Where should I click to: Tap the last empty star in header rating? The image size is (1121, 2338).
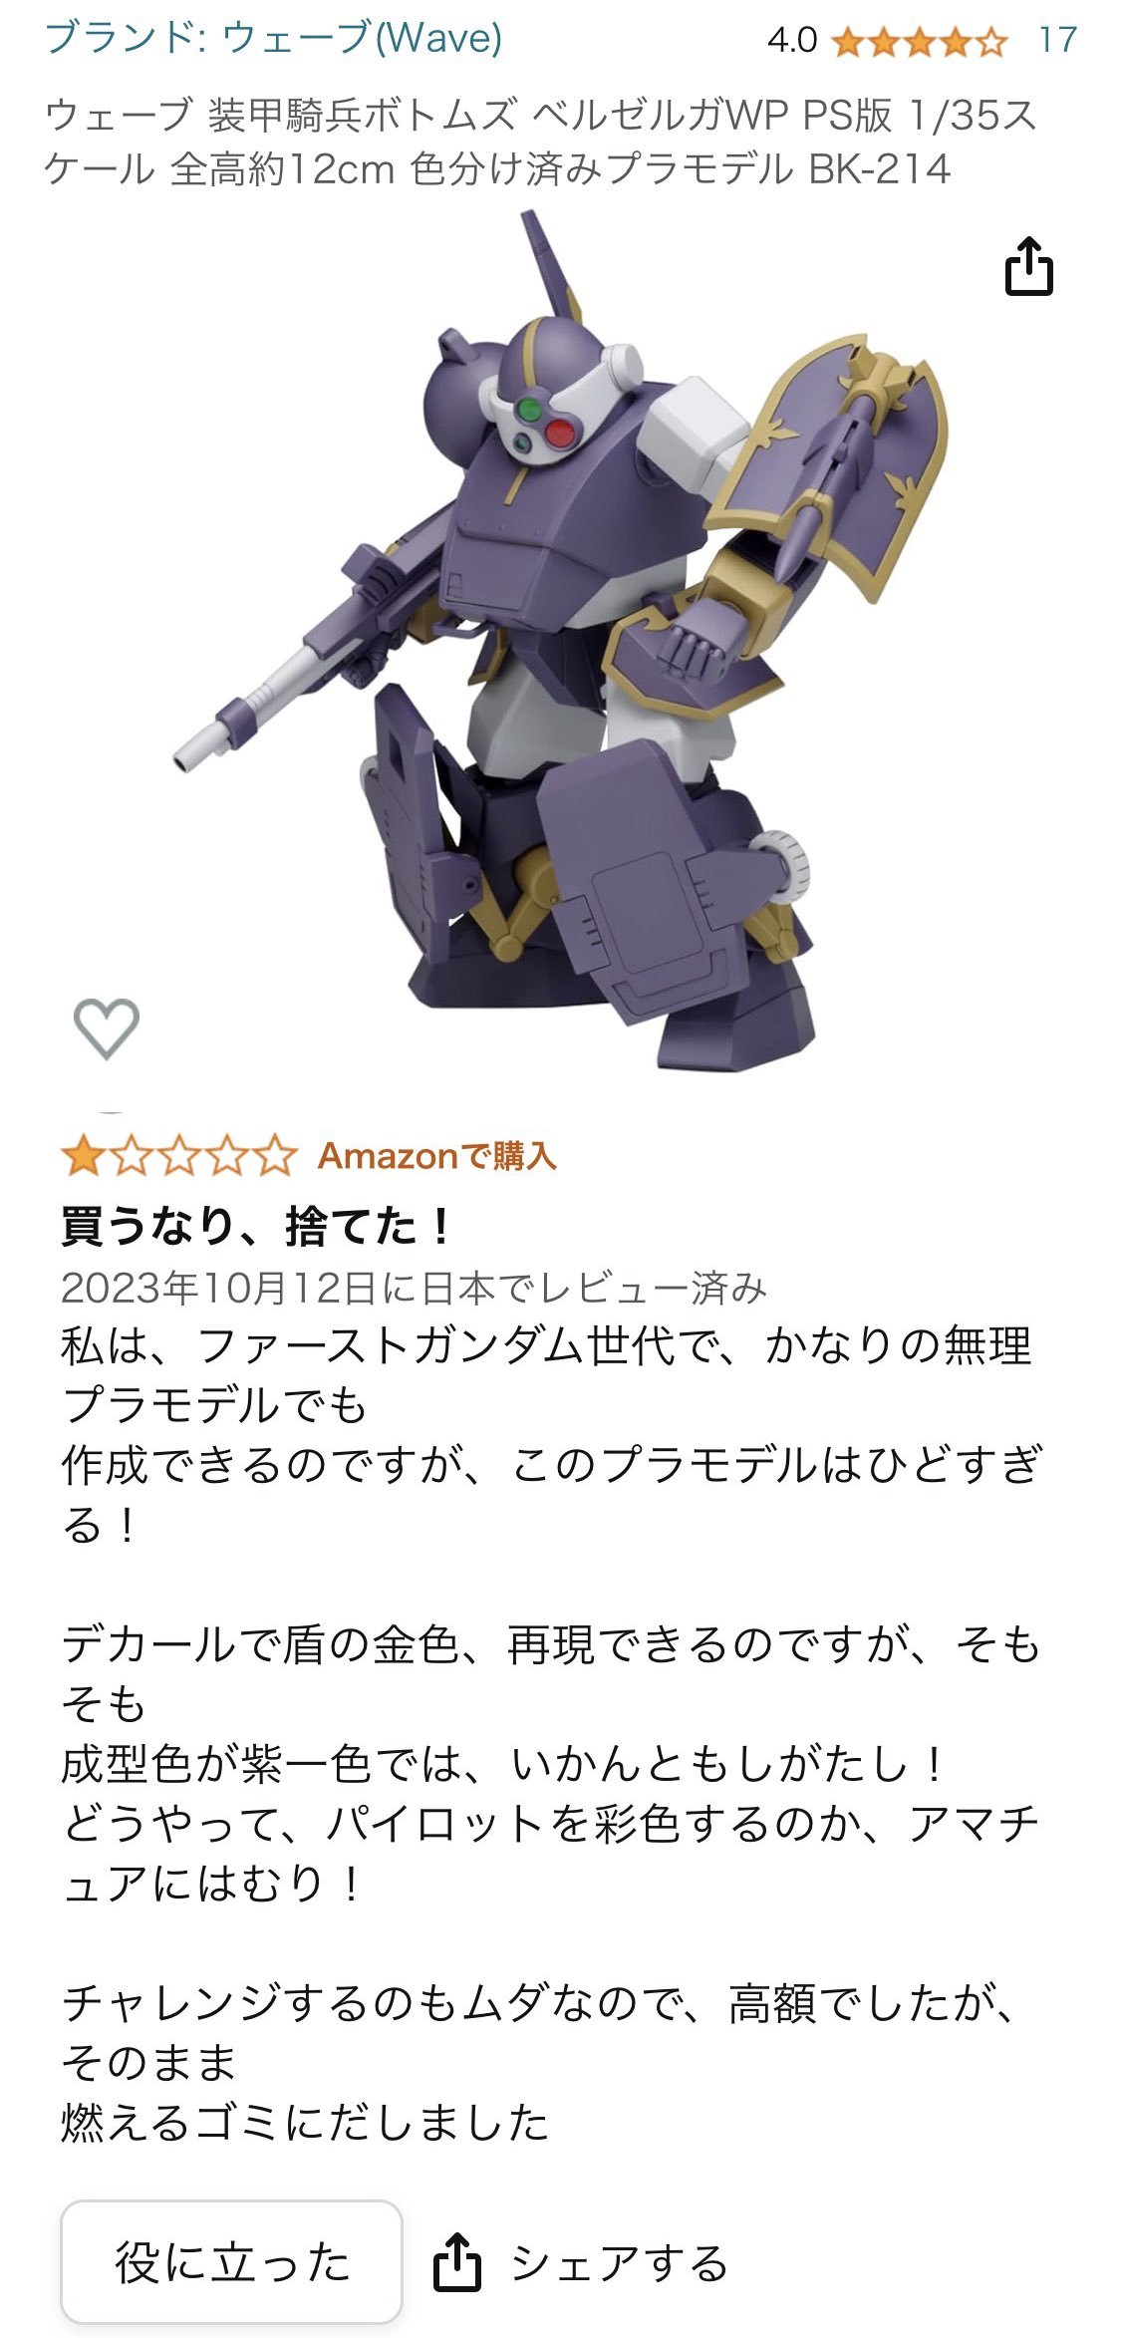tap(991, 42)
